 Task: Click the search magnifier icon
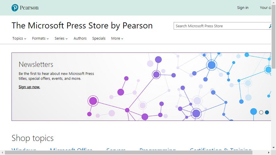[x=270, y=26]
